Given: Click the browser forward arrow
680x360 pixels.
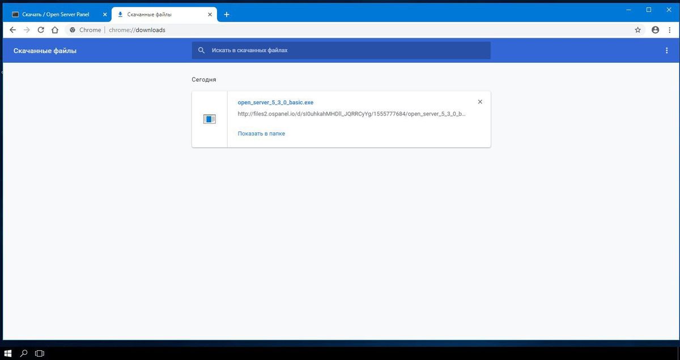Looking at the screenshot, I should point(27,30).
